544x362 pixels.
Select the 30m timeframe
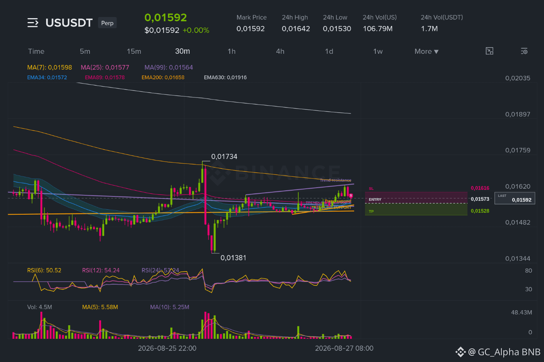click(182, 51)
